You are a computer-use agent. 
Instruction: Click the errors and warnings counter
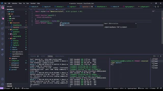point(17,88)
